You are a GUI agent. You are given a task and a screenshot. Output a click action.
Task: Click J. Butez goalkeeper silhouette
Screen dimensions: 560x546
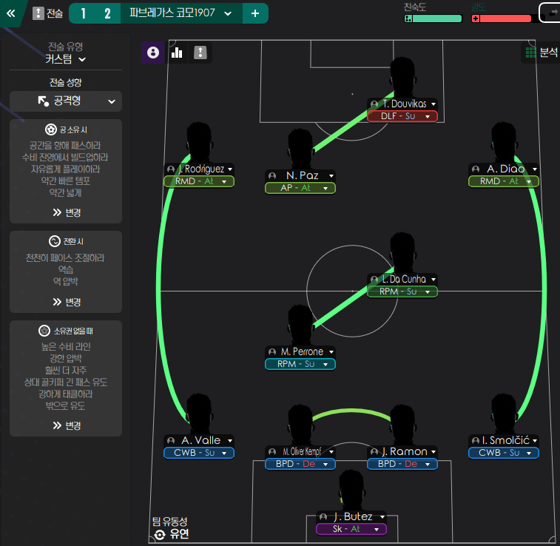tap(351, 491)
